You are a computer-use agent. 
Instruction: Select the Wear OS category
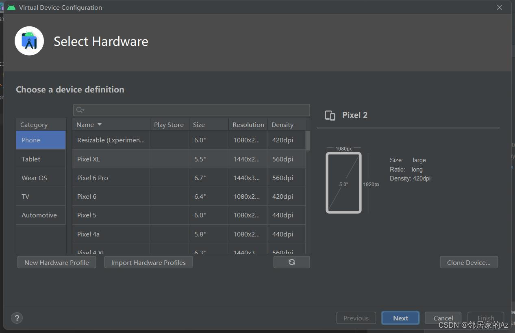pos(41,178)
